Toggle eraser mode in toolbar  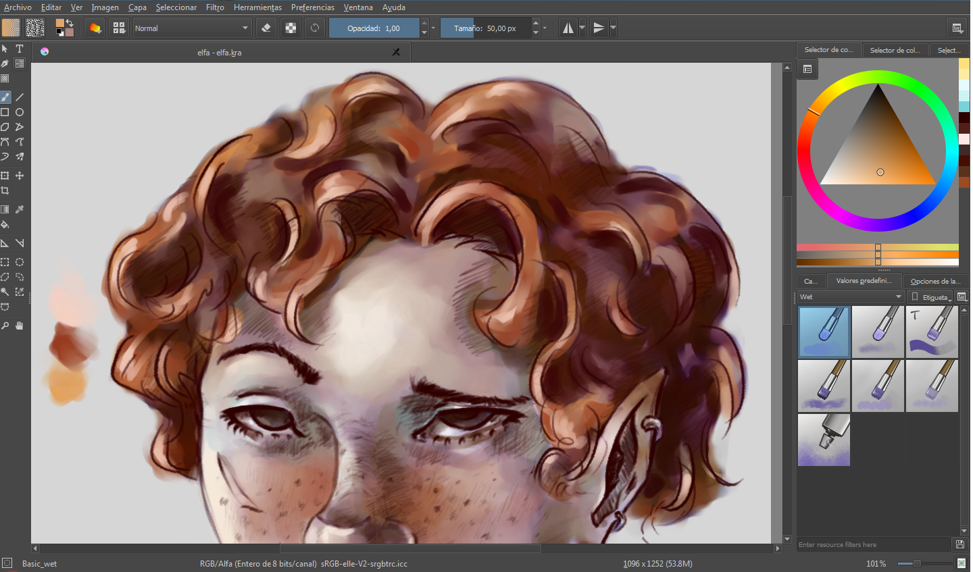tap(266, 28)
